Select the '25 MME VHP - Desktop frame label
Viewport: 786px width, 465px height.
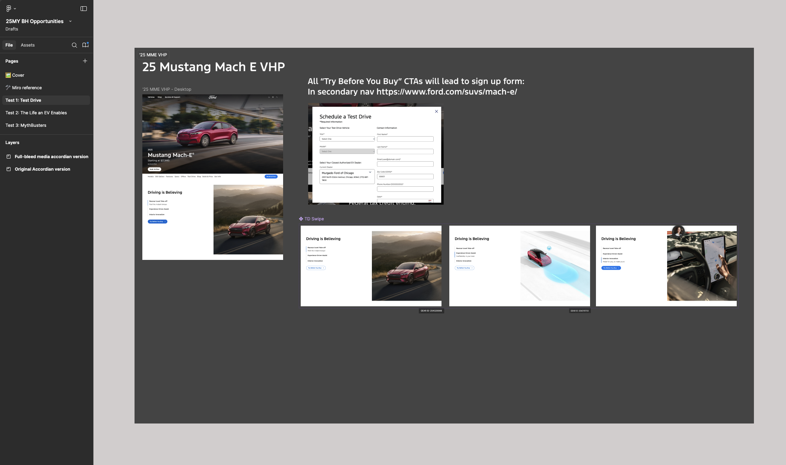pyautogui.click(x=167, y=89)
